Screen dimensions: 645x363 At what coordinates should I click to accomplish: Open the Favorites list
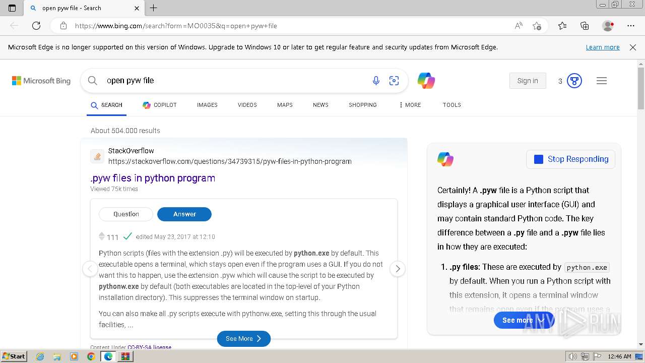click(562, 26)
